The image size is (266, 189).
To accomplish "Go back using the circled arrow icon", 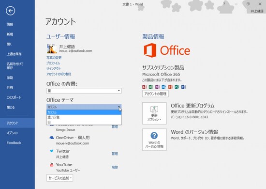I will tap(10, 11).
